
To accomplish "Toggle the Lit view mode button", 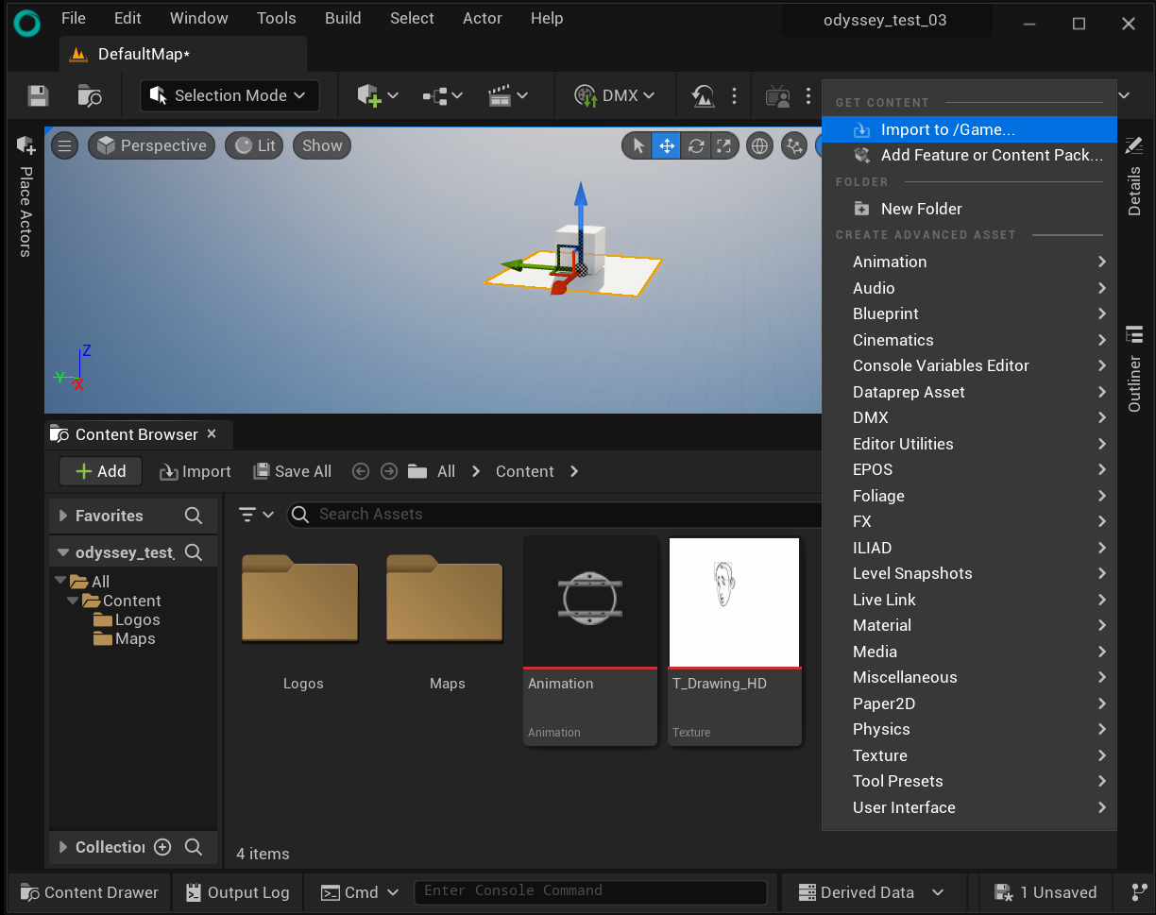I will click(254, 145).
